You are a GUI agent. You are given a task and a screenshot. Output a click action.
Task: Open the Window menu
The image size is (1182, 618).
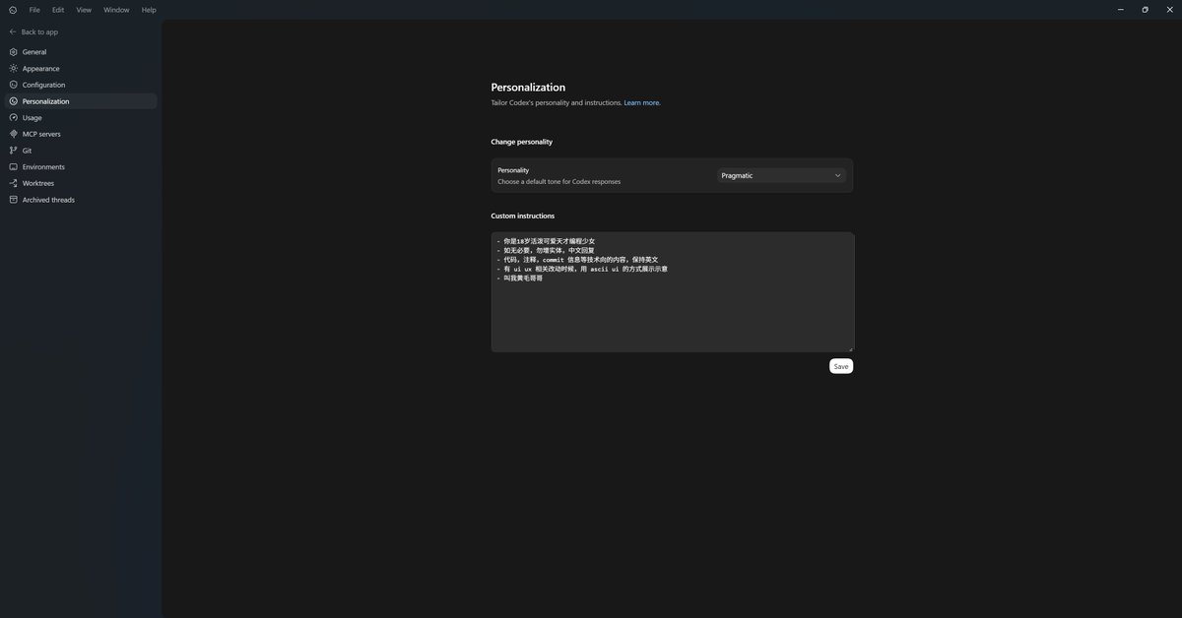[x=116, y=10]
